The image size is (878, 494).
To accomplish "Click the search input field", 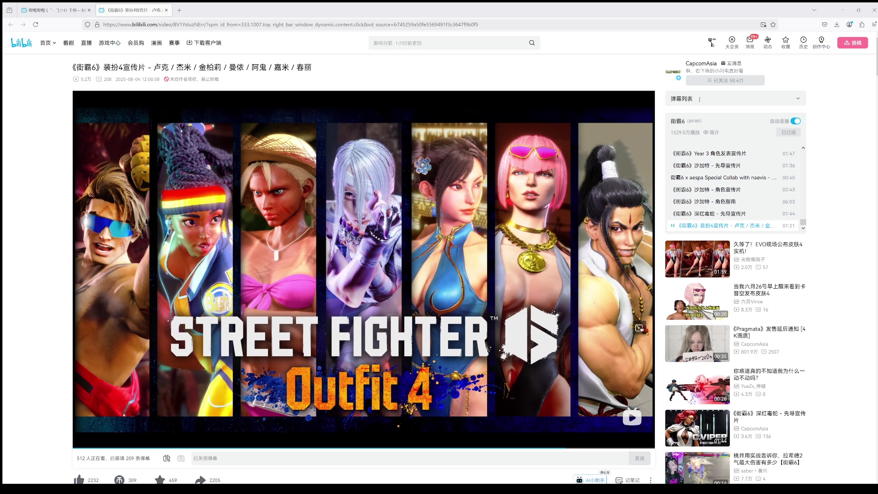I will click(x=448, y=43).
